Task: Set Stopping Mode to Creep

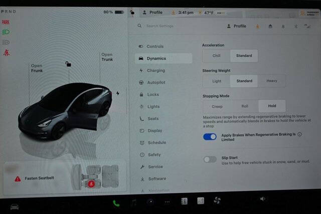Action: click(x=217, y=106)
